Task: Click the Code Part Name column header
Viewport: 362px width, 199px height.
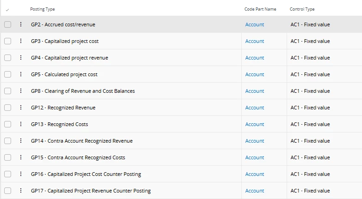Action: [260, 9]
